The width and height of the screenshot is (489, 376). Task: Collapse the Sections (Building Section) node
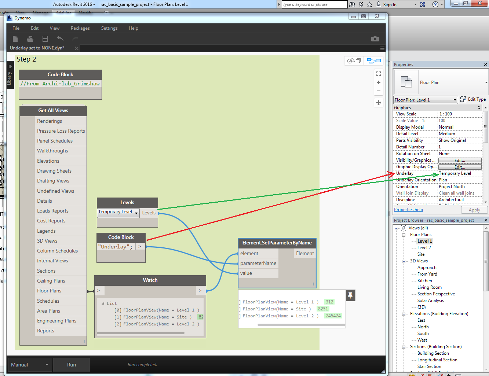click(x=404, y=347)
